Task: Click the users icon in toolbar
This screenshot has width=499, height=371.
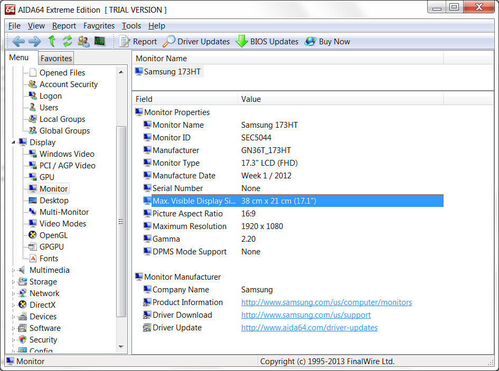Action: tap(83, 41)
